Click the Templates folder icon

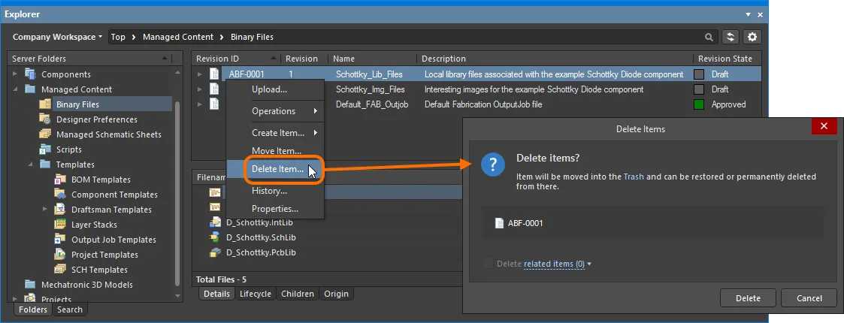click(x=46, y=165)
